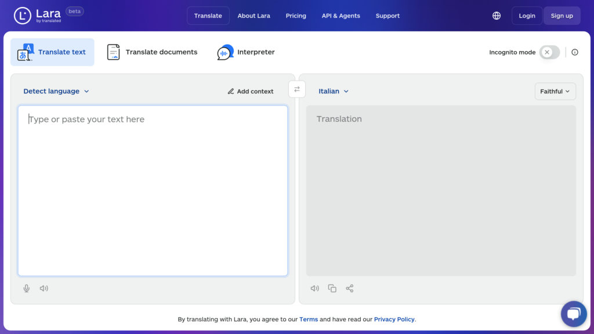Switch to the Interpreter tab
The height and width of the screenshot is (334, 594).
pyautogui.click(x=246, y=52)
